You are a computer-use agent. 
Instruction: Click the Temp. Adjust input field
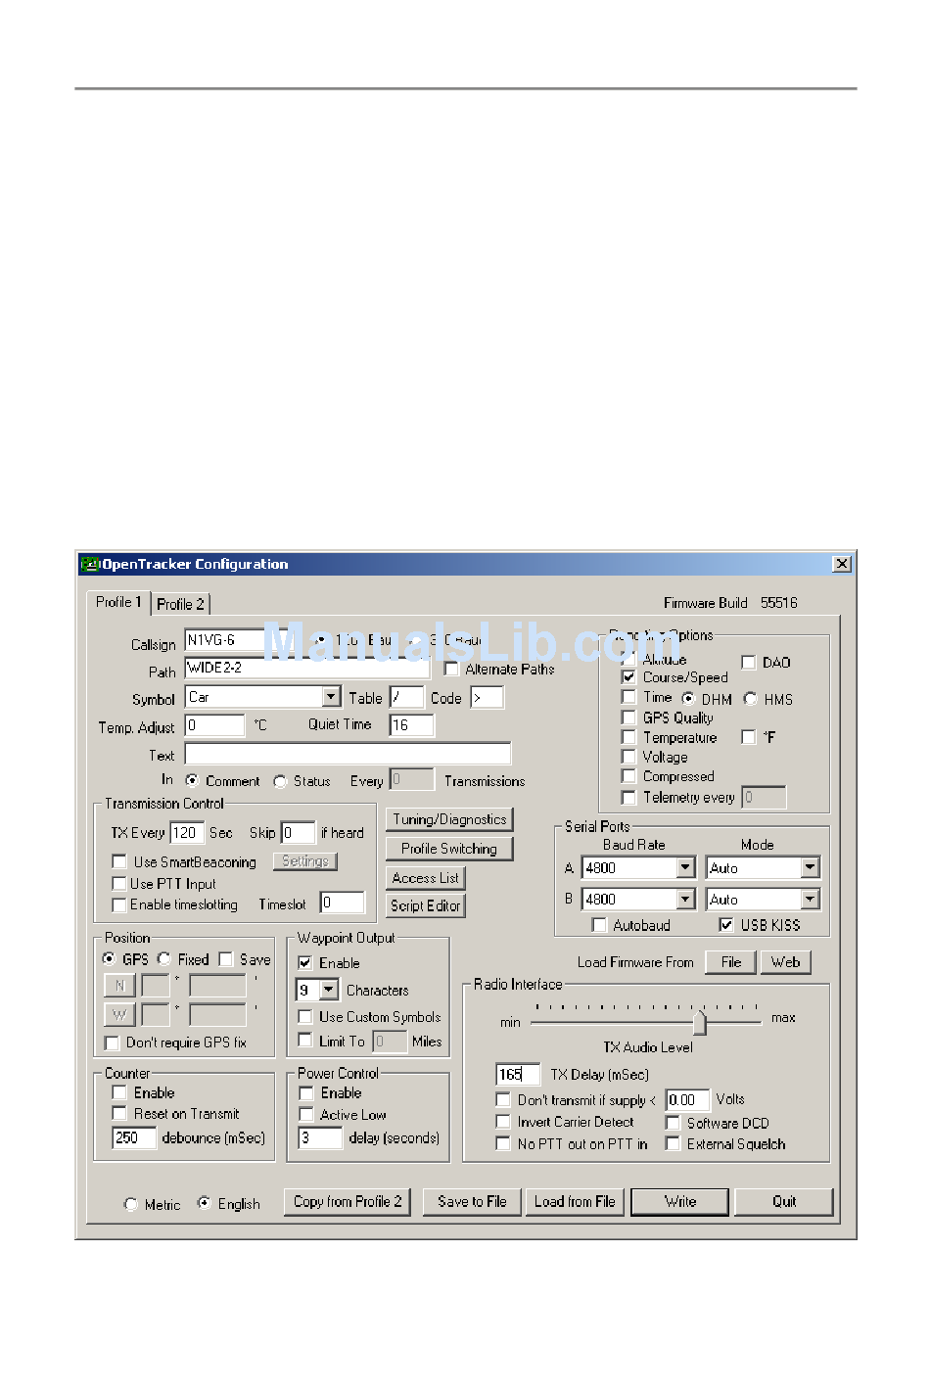coord(214,725)
